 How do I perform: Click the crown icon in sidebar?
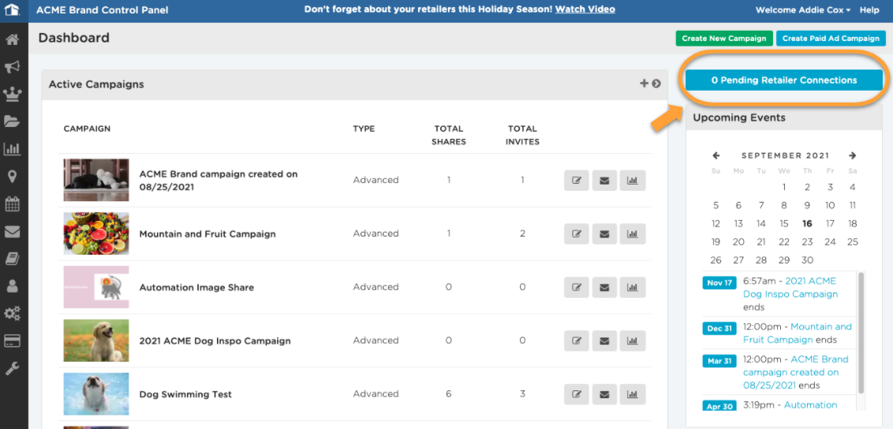pyautogui.click(x=12, y=95)
